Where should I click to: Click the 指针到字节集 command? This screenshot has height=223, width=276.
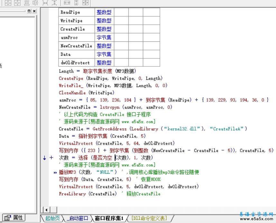pos(93,136)
